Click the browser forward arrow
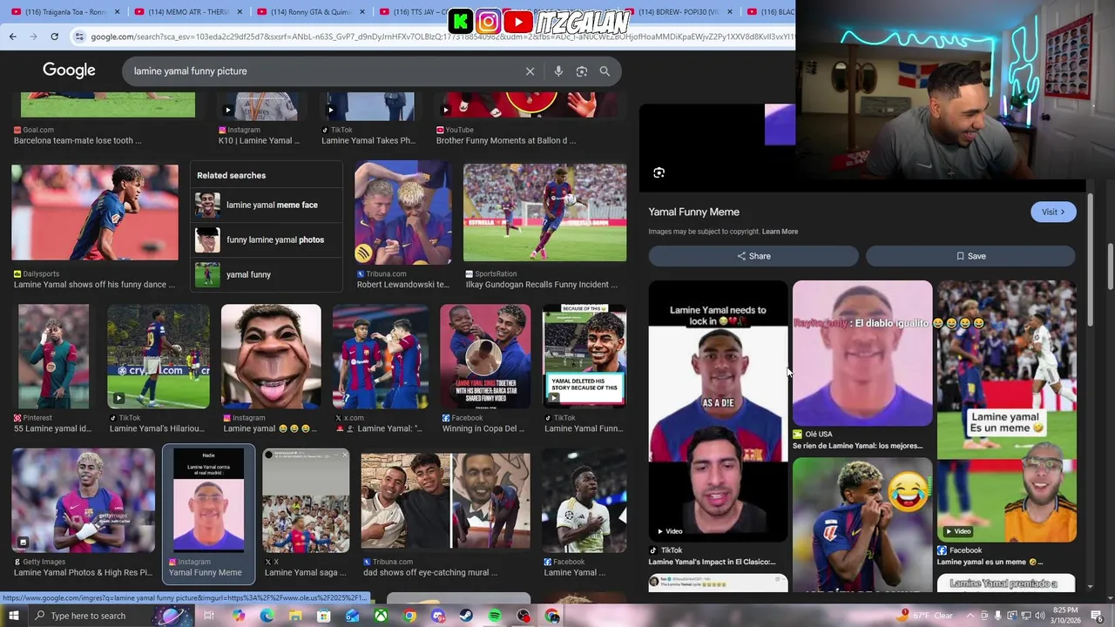The image size is (1115, 627). pyautogui.click(x=33, y=37)
